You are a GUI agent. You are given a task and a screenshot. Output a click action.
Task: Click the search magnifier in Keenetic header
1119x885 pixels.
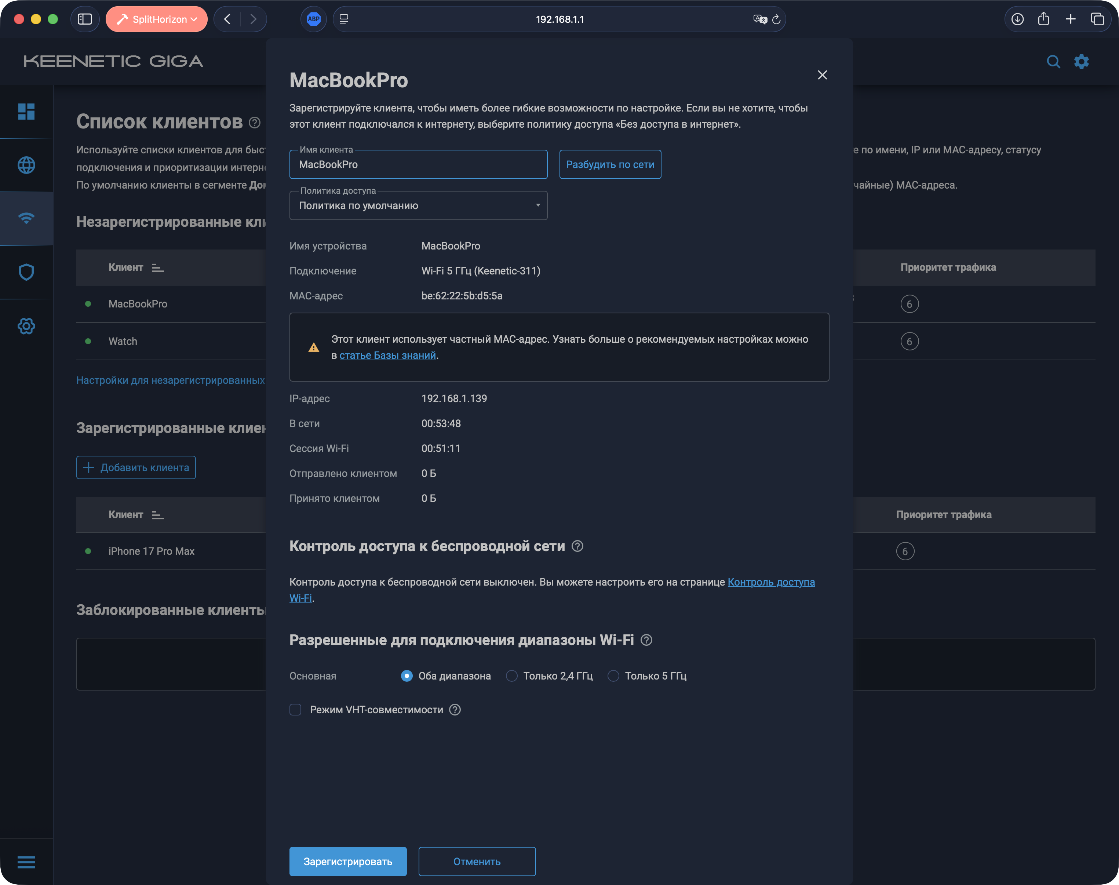(1053, 62)
